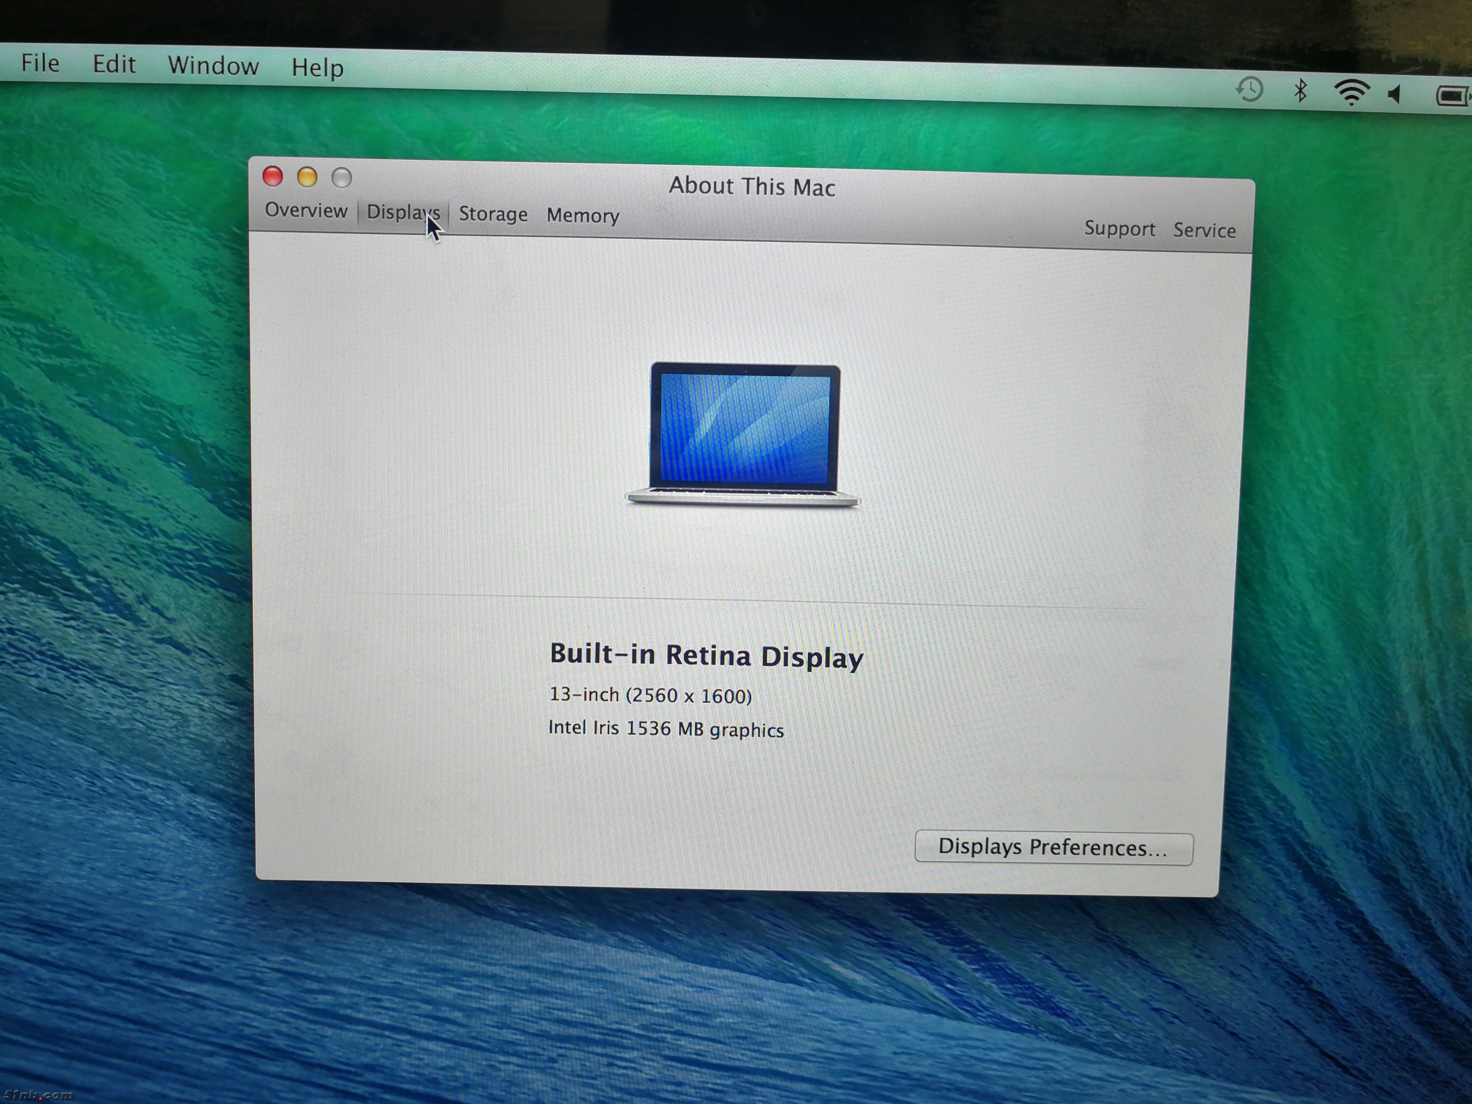Open the Help menu

(318, 68)
